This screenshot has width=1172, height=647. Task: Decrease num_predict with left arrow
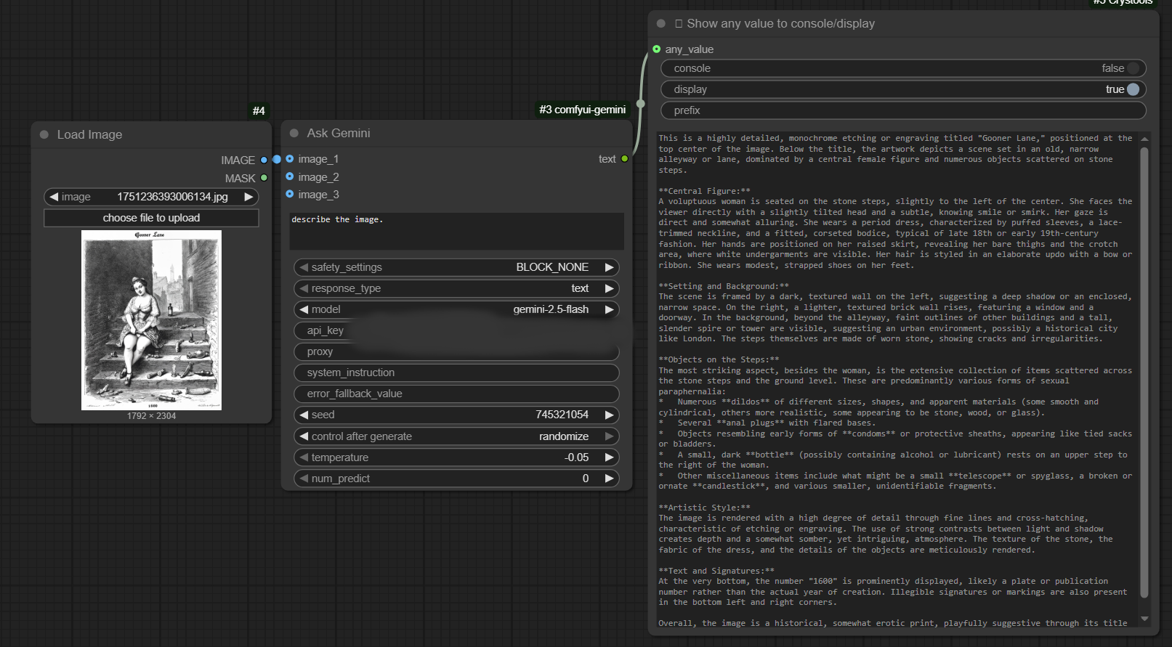coord(304,479)
